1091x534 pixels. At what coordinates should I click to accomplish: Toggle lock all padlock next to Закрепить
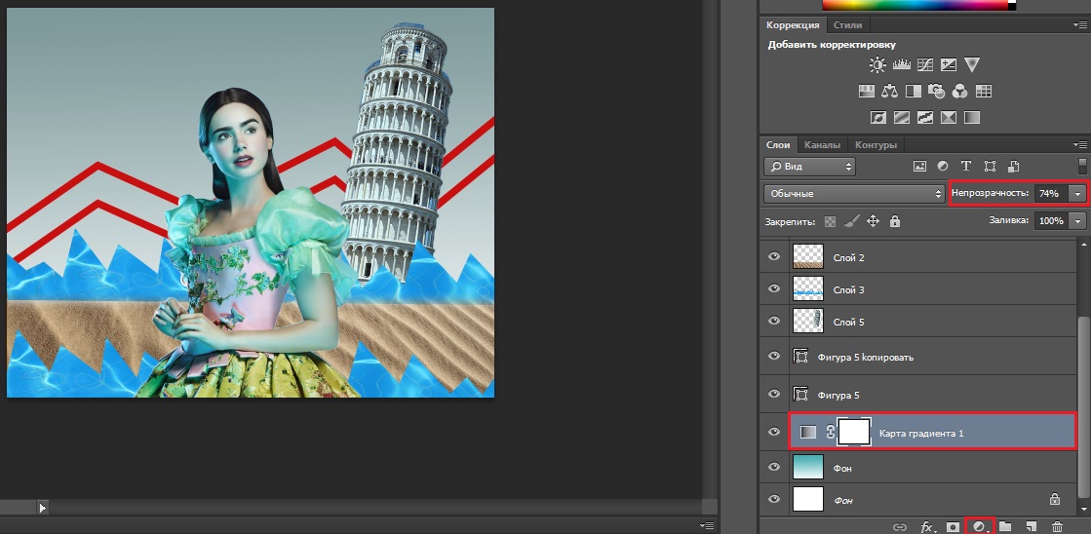895,222
